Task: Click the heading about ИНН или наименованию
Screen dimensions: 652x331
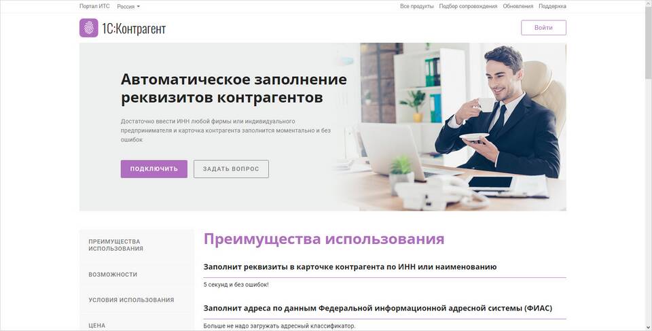Action: pyautogui.click(x=350, y=267)
